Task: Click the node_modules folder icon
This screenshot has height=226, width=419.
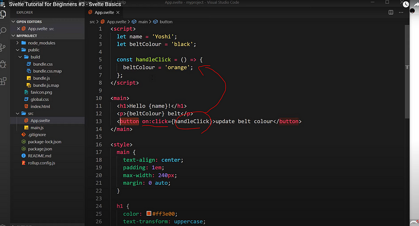Action: point(24,43)
